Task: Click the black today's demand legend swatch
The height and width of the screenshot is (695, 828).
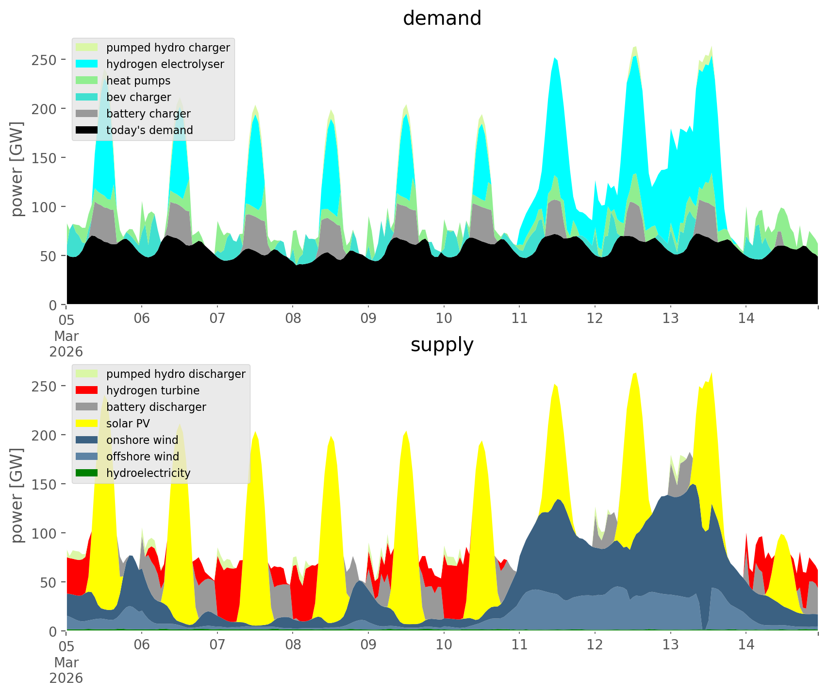Action: click(x=87, y=130)
